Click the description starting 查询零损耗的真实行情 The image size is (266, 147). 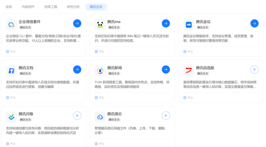[220, 84]
